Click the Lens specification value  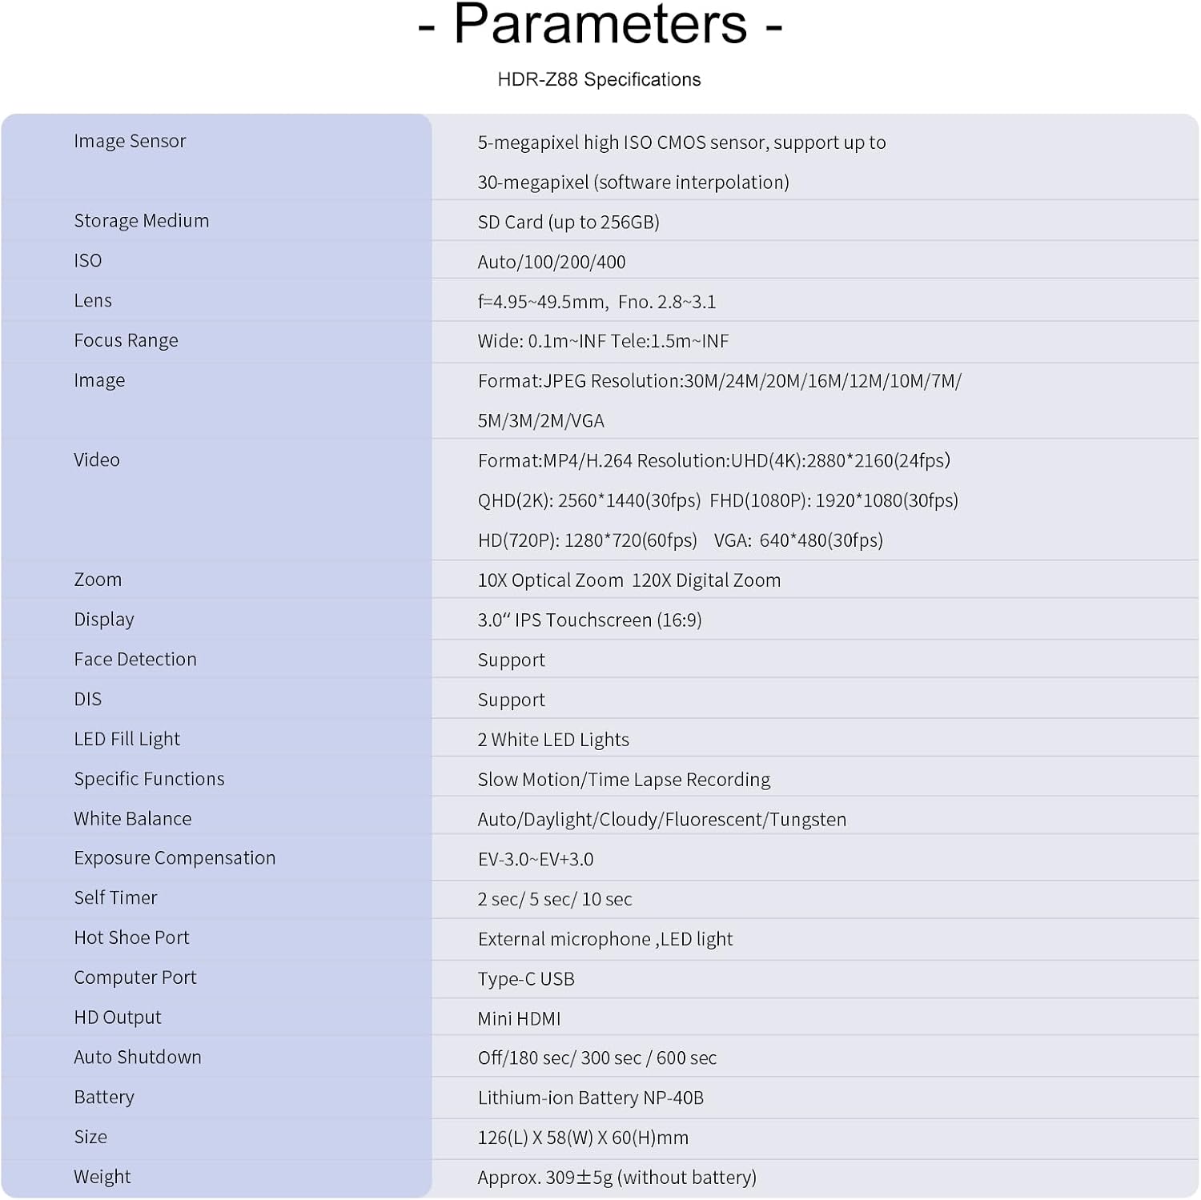click(596, 302)
